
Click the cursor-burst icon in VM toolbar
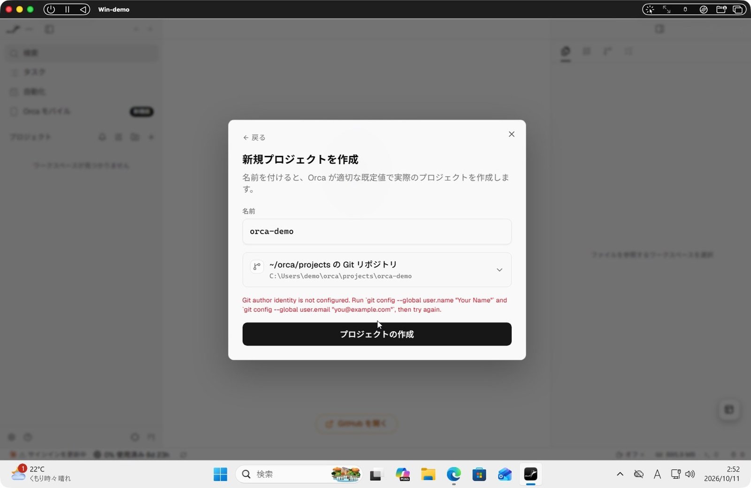tap(650, 9)
